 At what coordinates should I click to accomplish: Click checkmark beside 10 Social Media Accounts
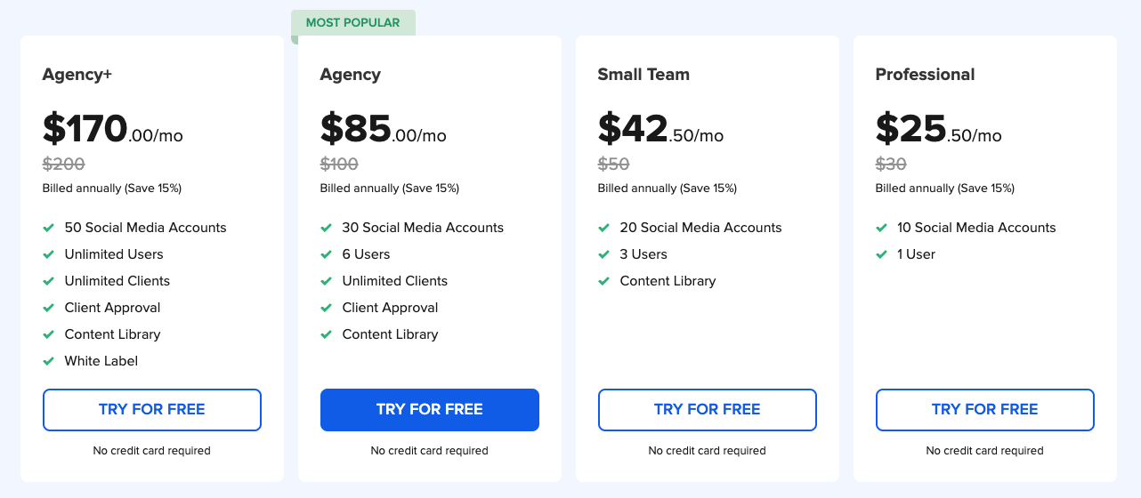coord(882,228)
